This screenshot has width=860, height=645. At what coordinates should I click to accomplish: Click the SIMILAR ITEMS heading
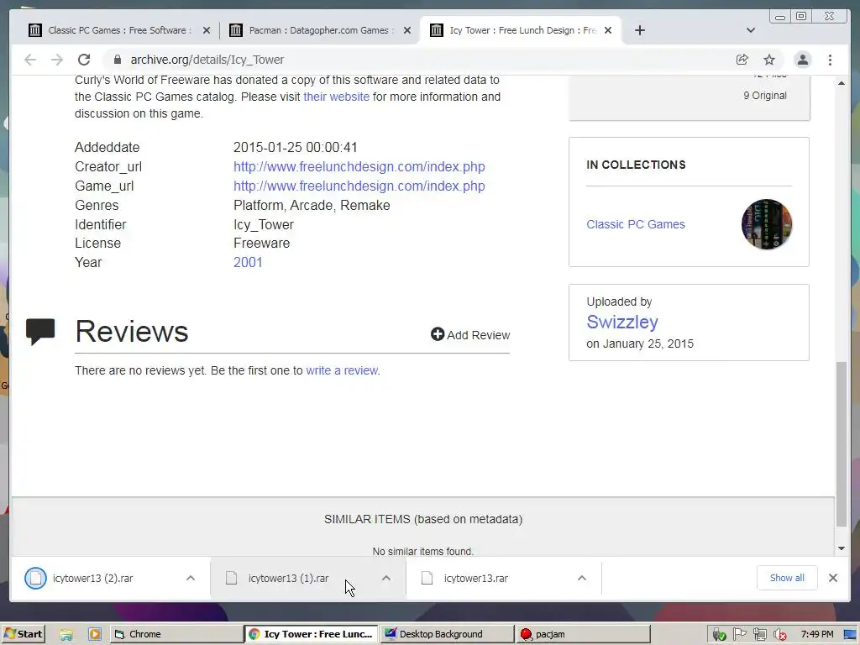click(423, 519)
